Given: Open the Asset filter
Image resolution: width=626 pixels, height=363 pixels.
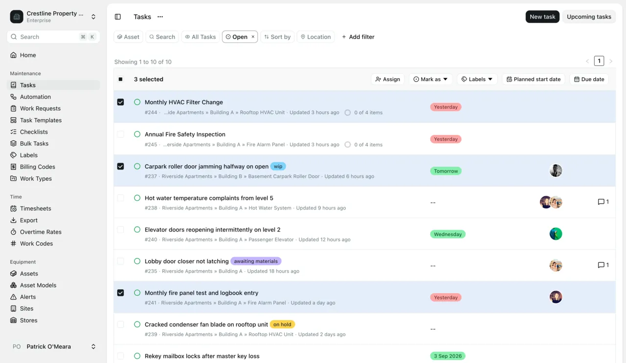Looking at the screenshot, I should 129,37.
